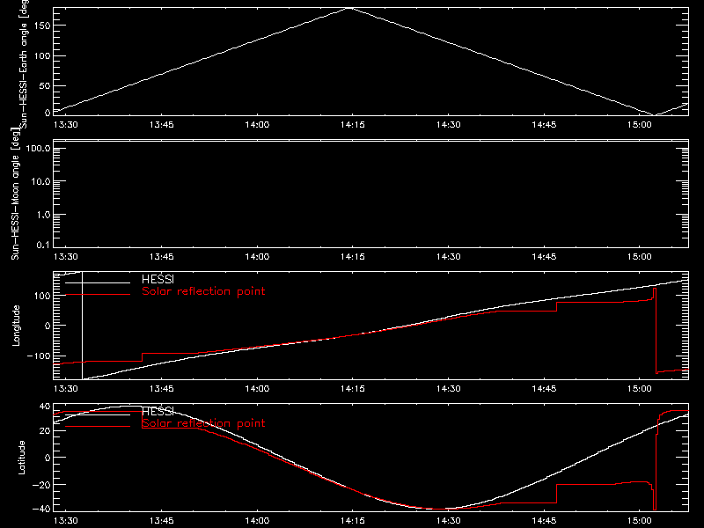
Task: Click 13:30 time label under Moon angle plot
Action: point(65,257)
